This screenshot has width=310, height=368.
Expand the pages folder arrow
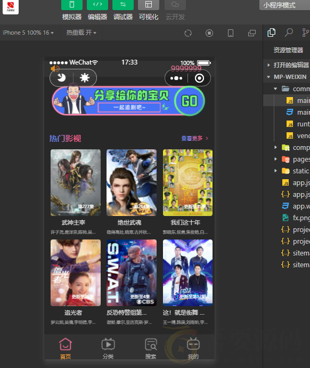[x=275, y=159]
